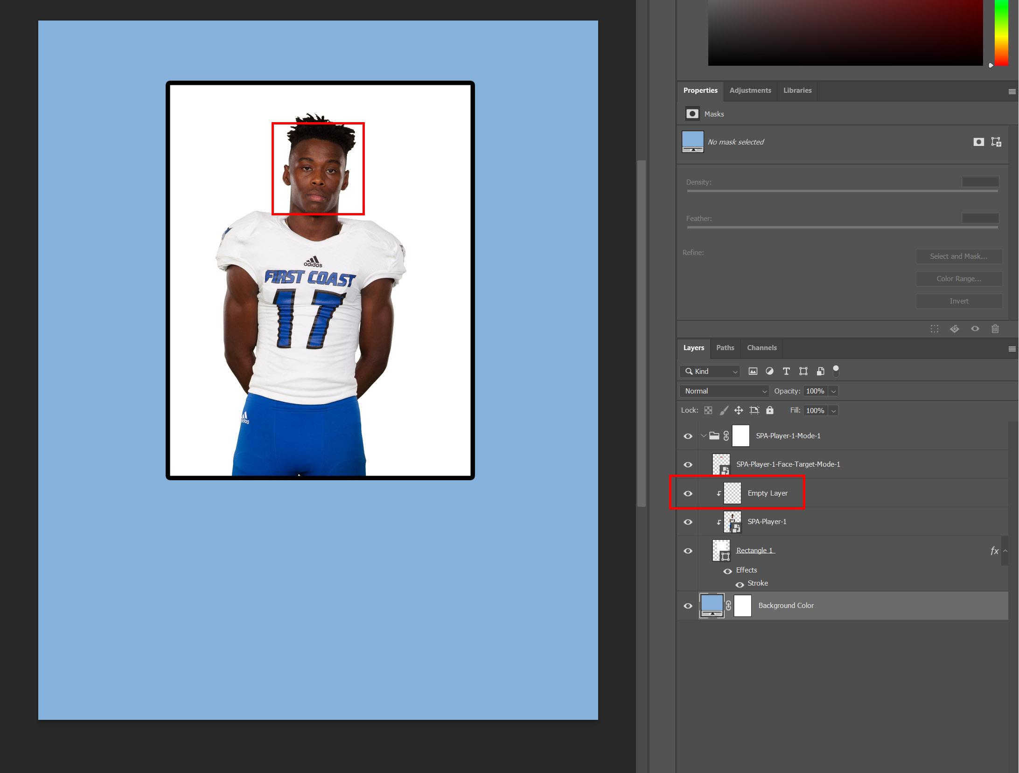
Task: Click the lock position move icon
Action: 738,410
